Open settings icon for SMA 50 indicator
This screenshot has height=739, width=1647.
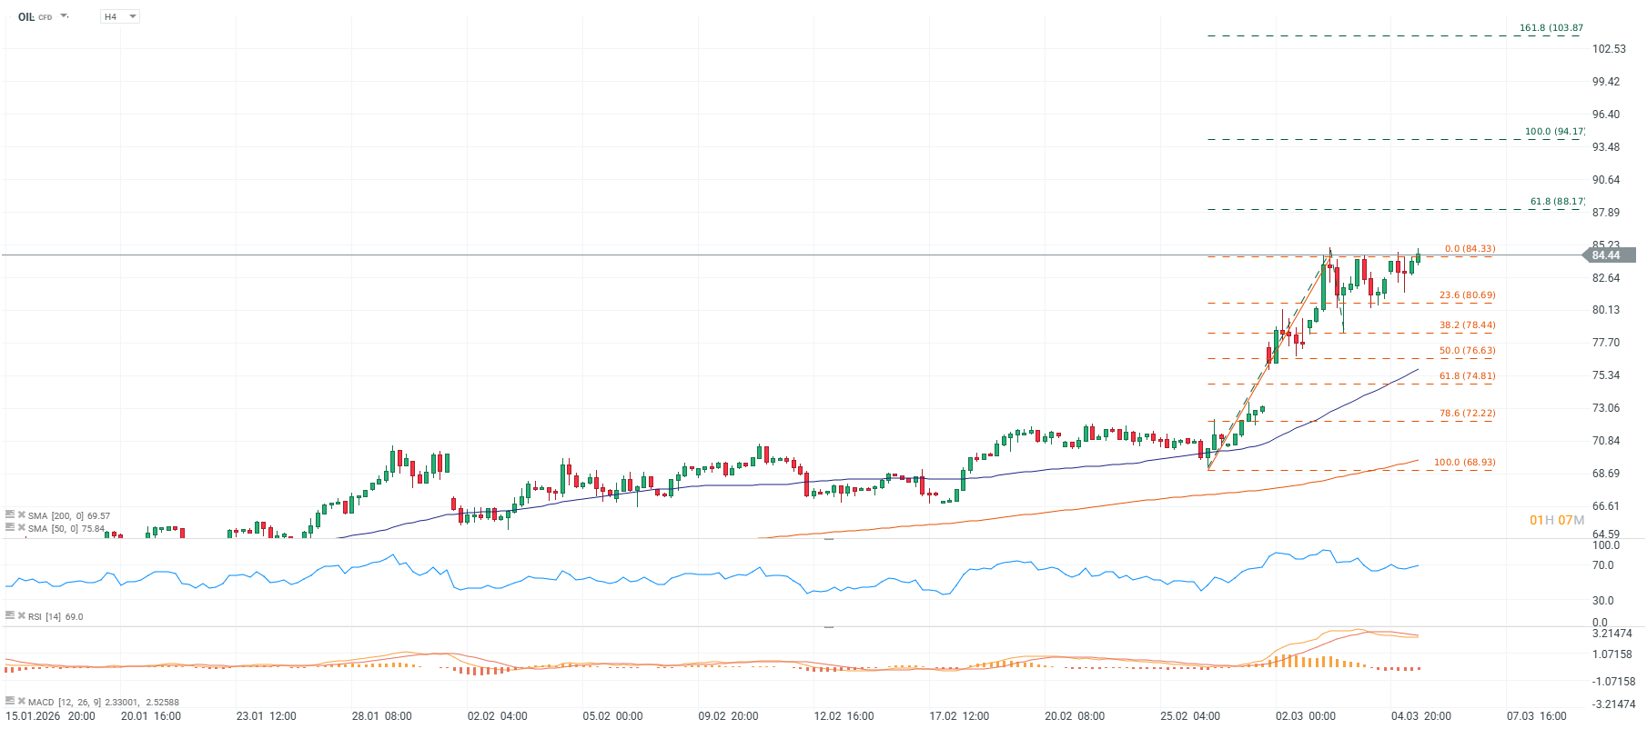tap(10, 527)
